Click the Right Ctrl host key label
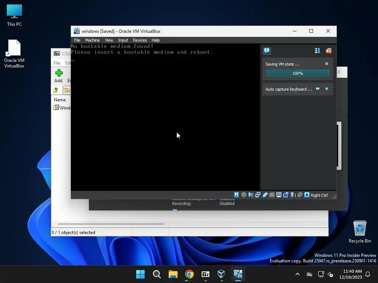 [x=319, y=195]
